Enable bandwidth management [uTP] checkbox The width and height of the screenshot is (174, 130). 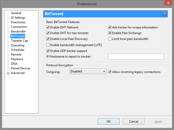(48, 45)
